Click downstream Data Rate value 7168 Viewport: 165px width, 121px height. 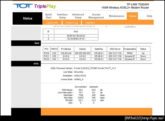click(81, 95)
